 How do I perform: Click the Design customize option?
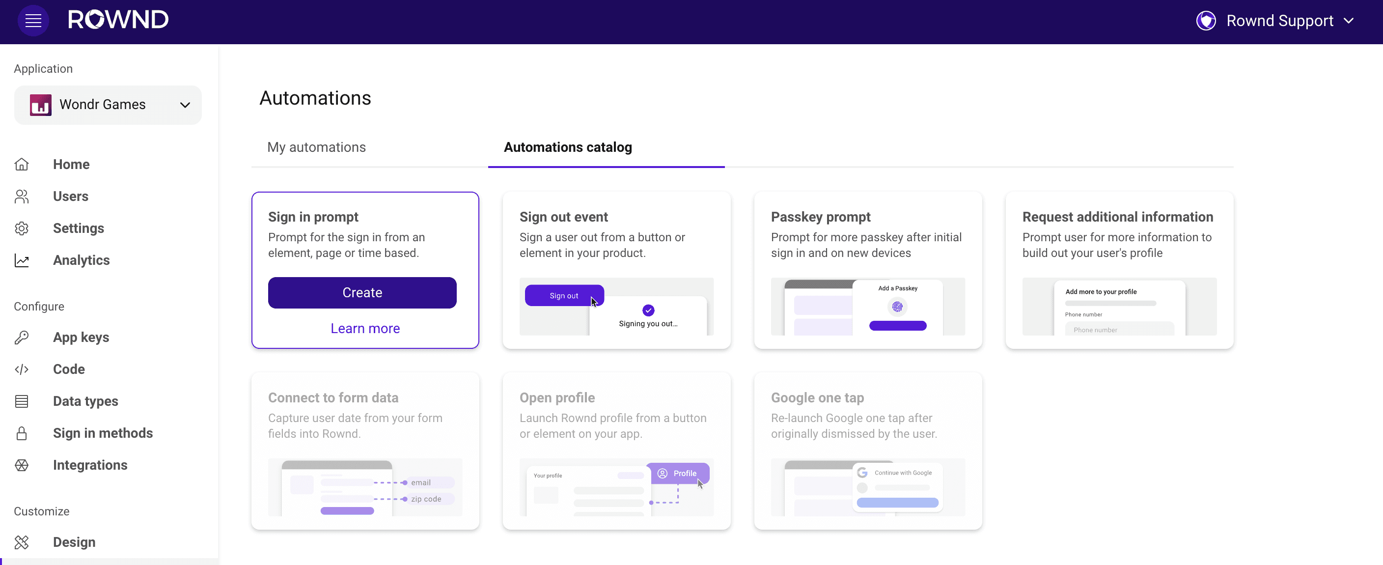tap(74, 542)
